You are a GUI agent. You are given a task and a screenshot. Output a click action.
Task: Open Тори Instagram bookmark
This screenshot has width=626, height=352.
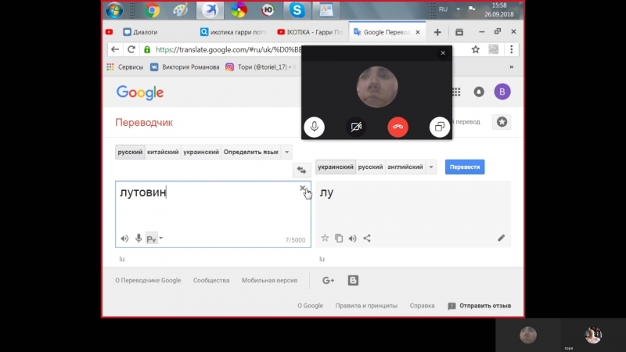[x=261, y=67]
